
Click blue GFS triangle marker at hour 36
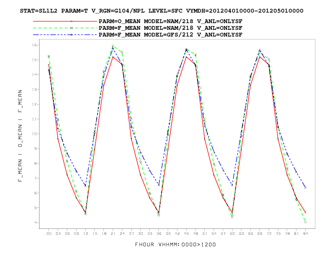tap(159, 185)
